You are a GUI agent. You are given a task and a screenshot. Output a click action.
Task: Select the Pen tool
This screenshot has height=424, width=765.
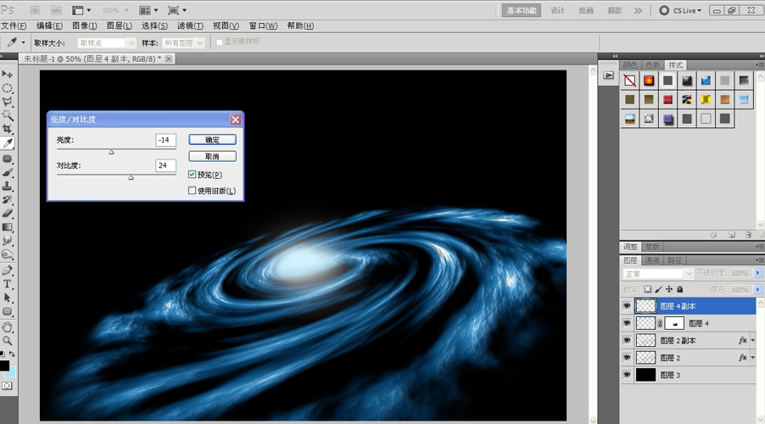8,271
